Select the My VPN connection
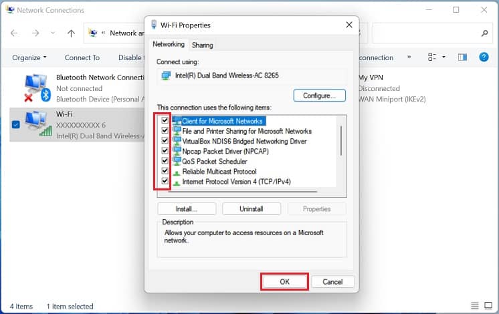Image resolution: width=499 pixels, height=314 pixels. [392, 88]
